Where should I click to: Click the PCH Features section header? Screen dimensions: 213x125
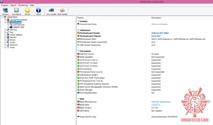coord(85,51)
